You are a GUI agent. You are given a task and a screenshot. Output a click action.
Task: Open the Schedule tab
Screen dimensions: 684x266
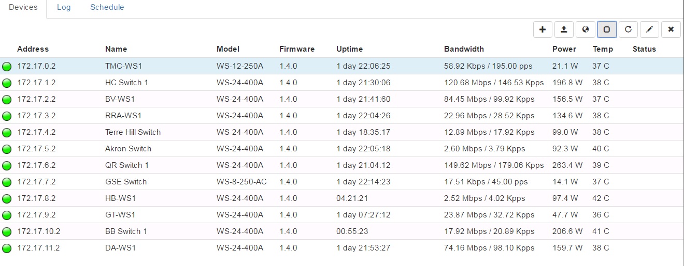(x=107, y=8)
